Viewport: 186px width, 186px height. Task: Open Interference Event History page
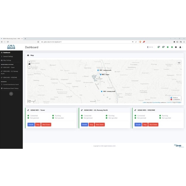click(11, 88)
